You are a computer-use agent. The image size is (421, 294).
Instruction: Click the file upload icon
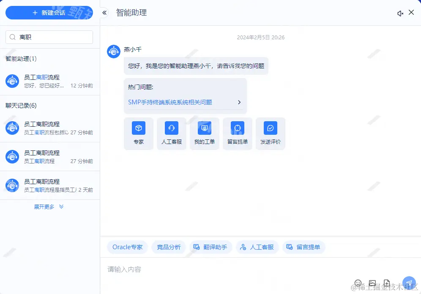387,283
